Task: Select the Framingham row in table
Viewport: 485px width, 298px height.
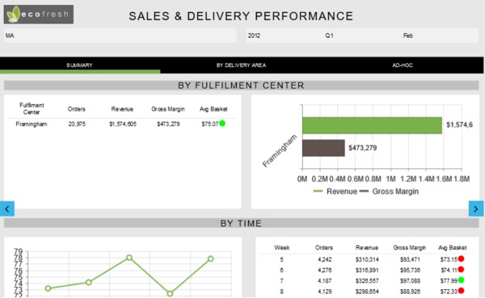Action: click(x=123, y=124)
